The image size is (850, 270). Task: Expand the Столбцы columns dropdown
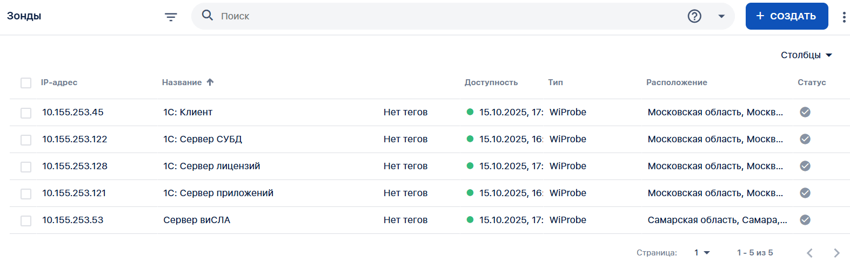(x=806, y=55)
